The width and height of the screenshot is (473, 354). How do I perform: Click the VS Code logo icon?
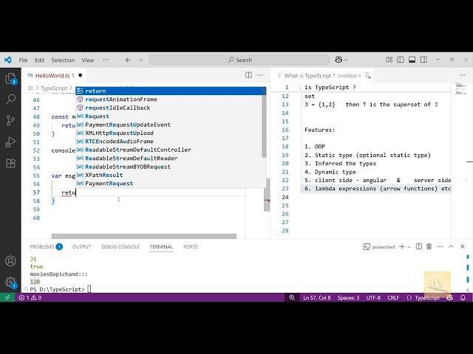click(x=8, y=60)
